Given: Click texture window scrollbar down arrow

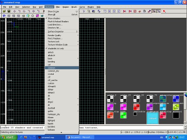Looking at the screenshot, I should click(185, 122).
